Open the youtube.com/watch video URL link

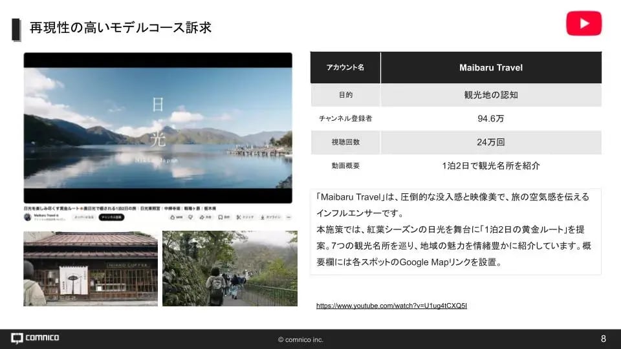point(391,306)
